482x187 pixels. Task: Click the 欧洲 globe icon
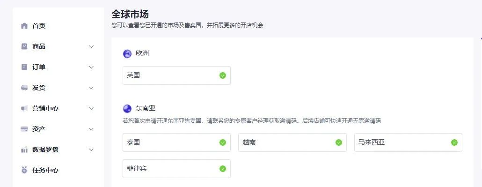[x=127, y=54]
